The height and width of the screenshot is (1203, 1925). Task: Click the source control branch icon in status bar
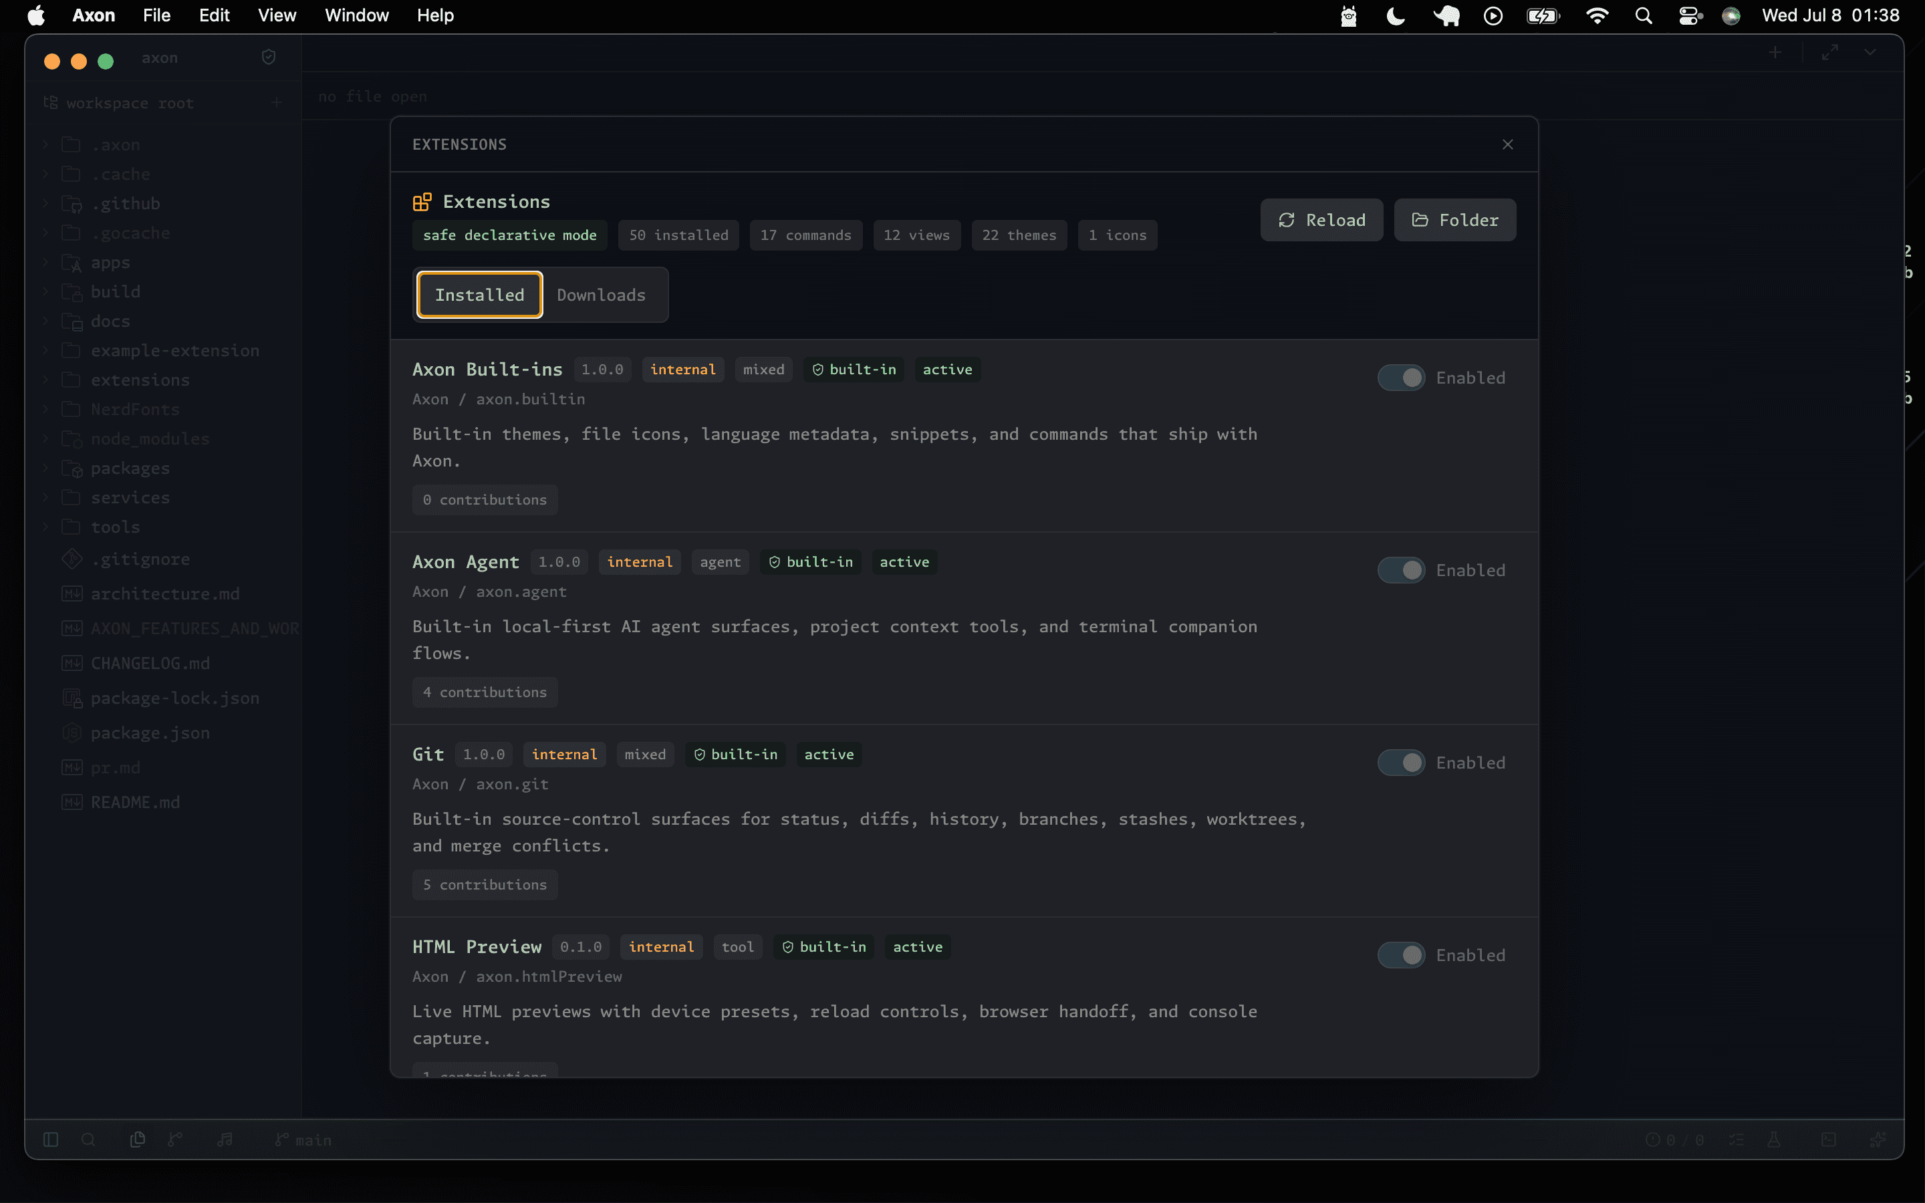(x=175, y=1140)
